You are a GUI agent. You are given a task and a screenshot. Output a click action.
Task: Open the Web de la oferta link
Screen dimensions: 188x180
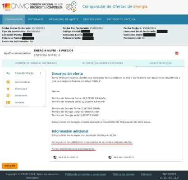click(x=68, y=157)
